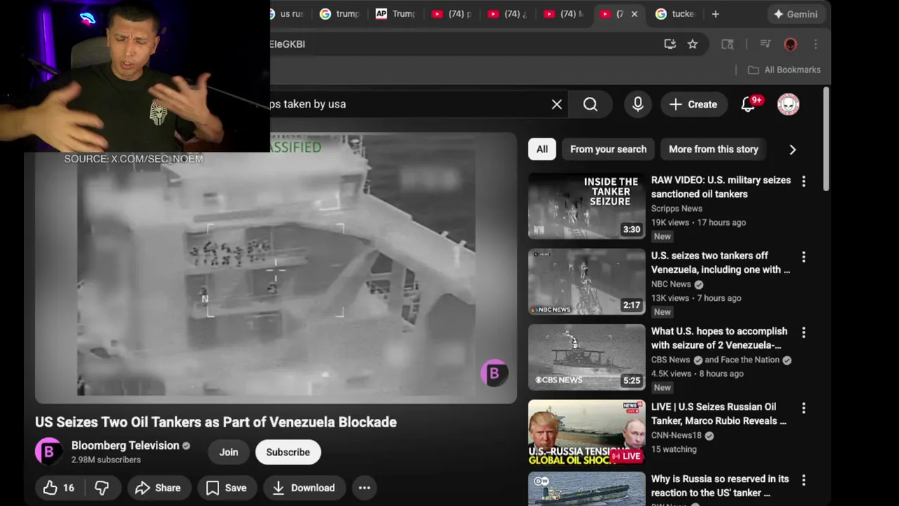
Task: Open the media control icon in toolbar
Action: (x=766, y=44)
